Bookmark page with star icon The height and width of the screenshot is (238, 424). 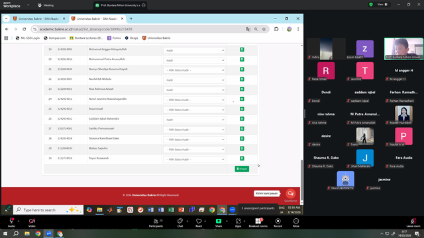click(x=264, y=29)
